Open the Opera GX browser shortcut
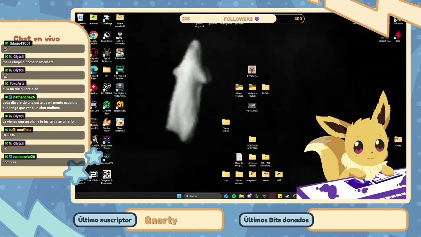421x237 pixels. click(x=94, y=55)
